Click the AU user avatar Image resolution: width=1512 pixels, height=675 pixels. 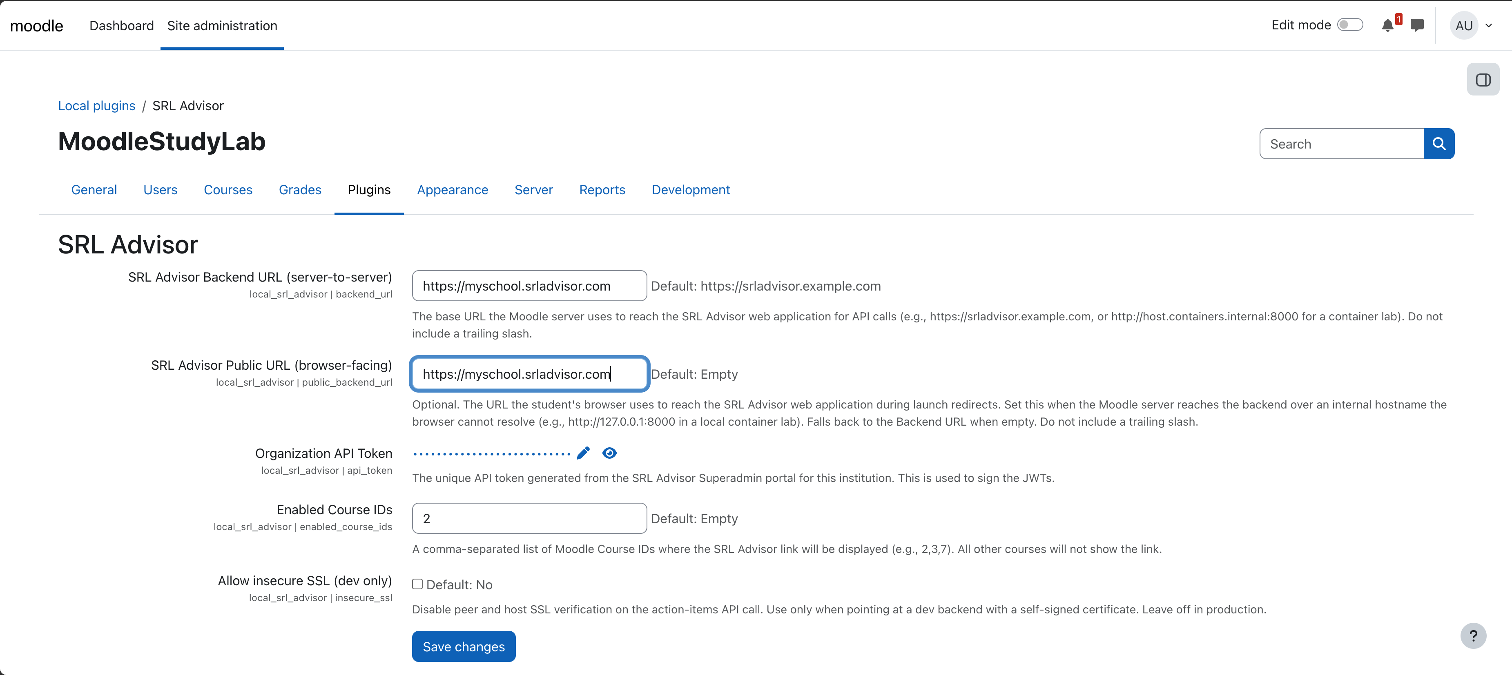coord(1464,26)
